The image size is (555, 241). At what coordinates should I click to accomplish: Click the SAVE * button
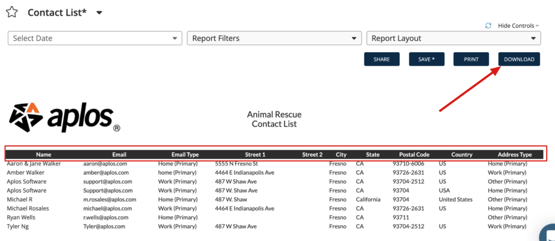[426, 59]
